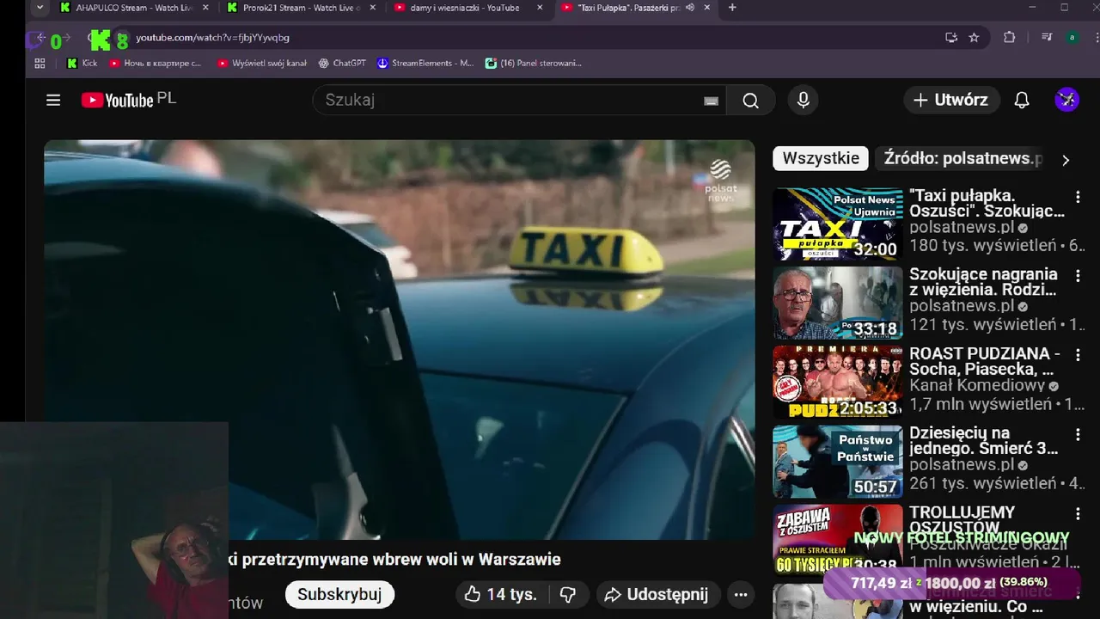The width and height of the screenshot is (1100, 619).
Task: Open Dziesięciu na jednego video thumbnail
Action: [837, 462]
